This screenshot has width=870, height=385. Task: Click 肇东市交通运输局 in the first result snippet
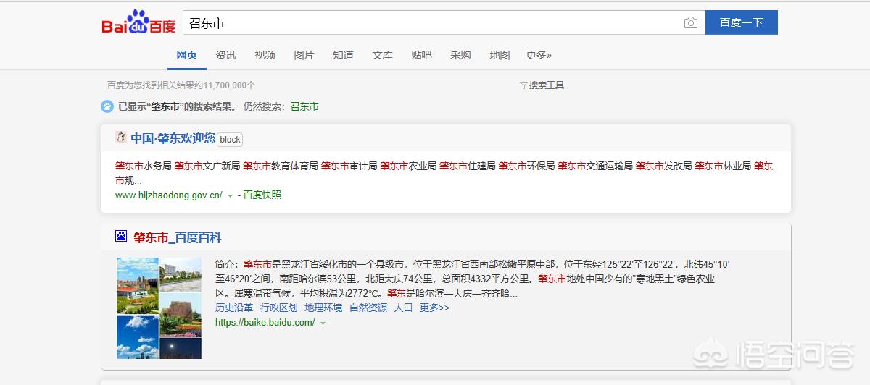(594, 166)
